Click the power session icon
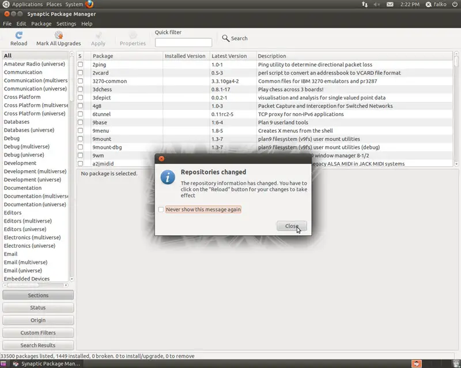This screenshot has height=368, width=461. [455, 5]
